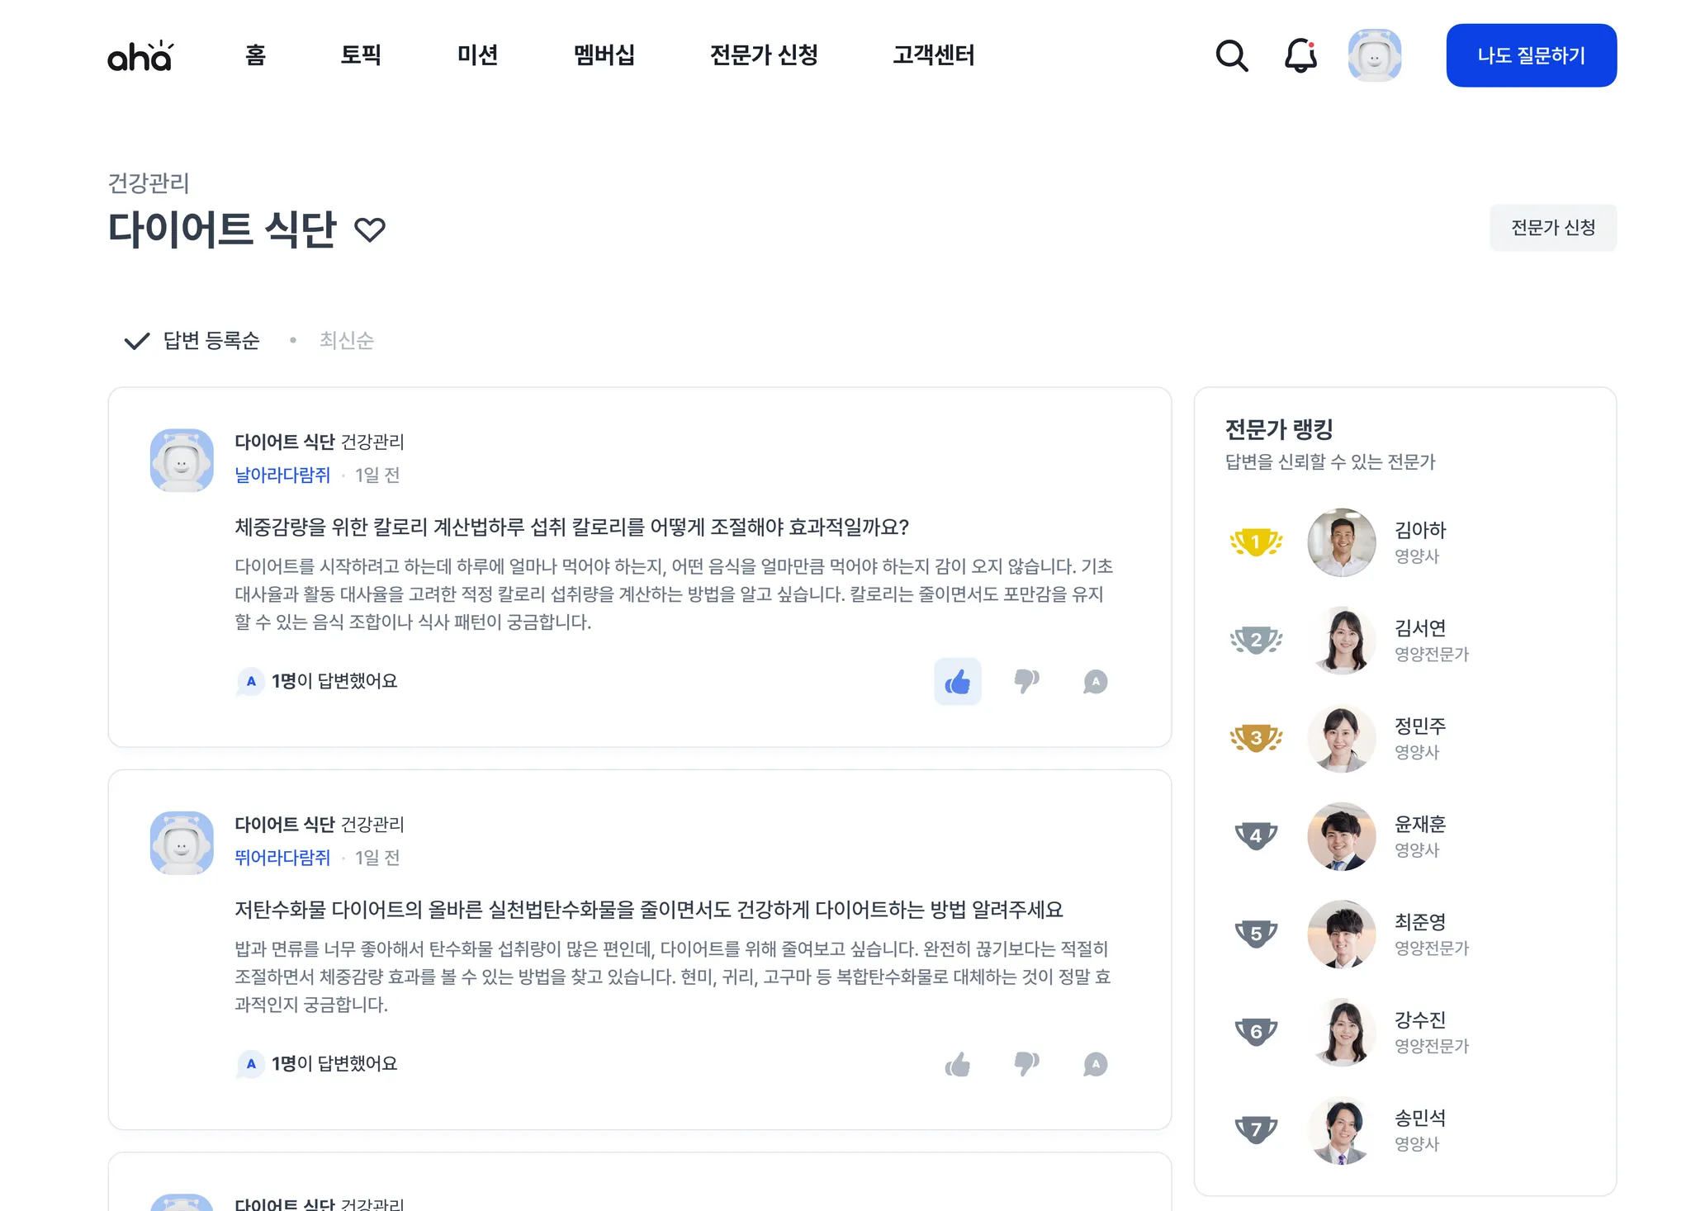Like the 저탄수화물 question with thumbs-up
The height and width of the screenshot is (1211, 1691).
(958, 1064)
